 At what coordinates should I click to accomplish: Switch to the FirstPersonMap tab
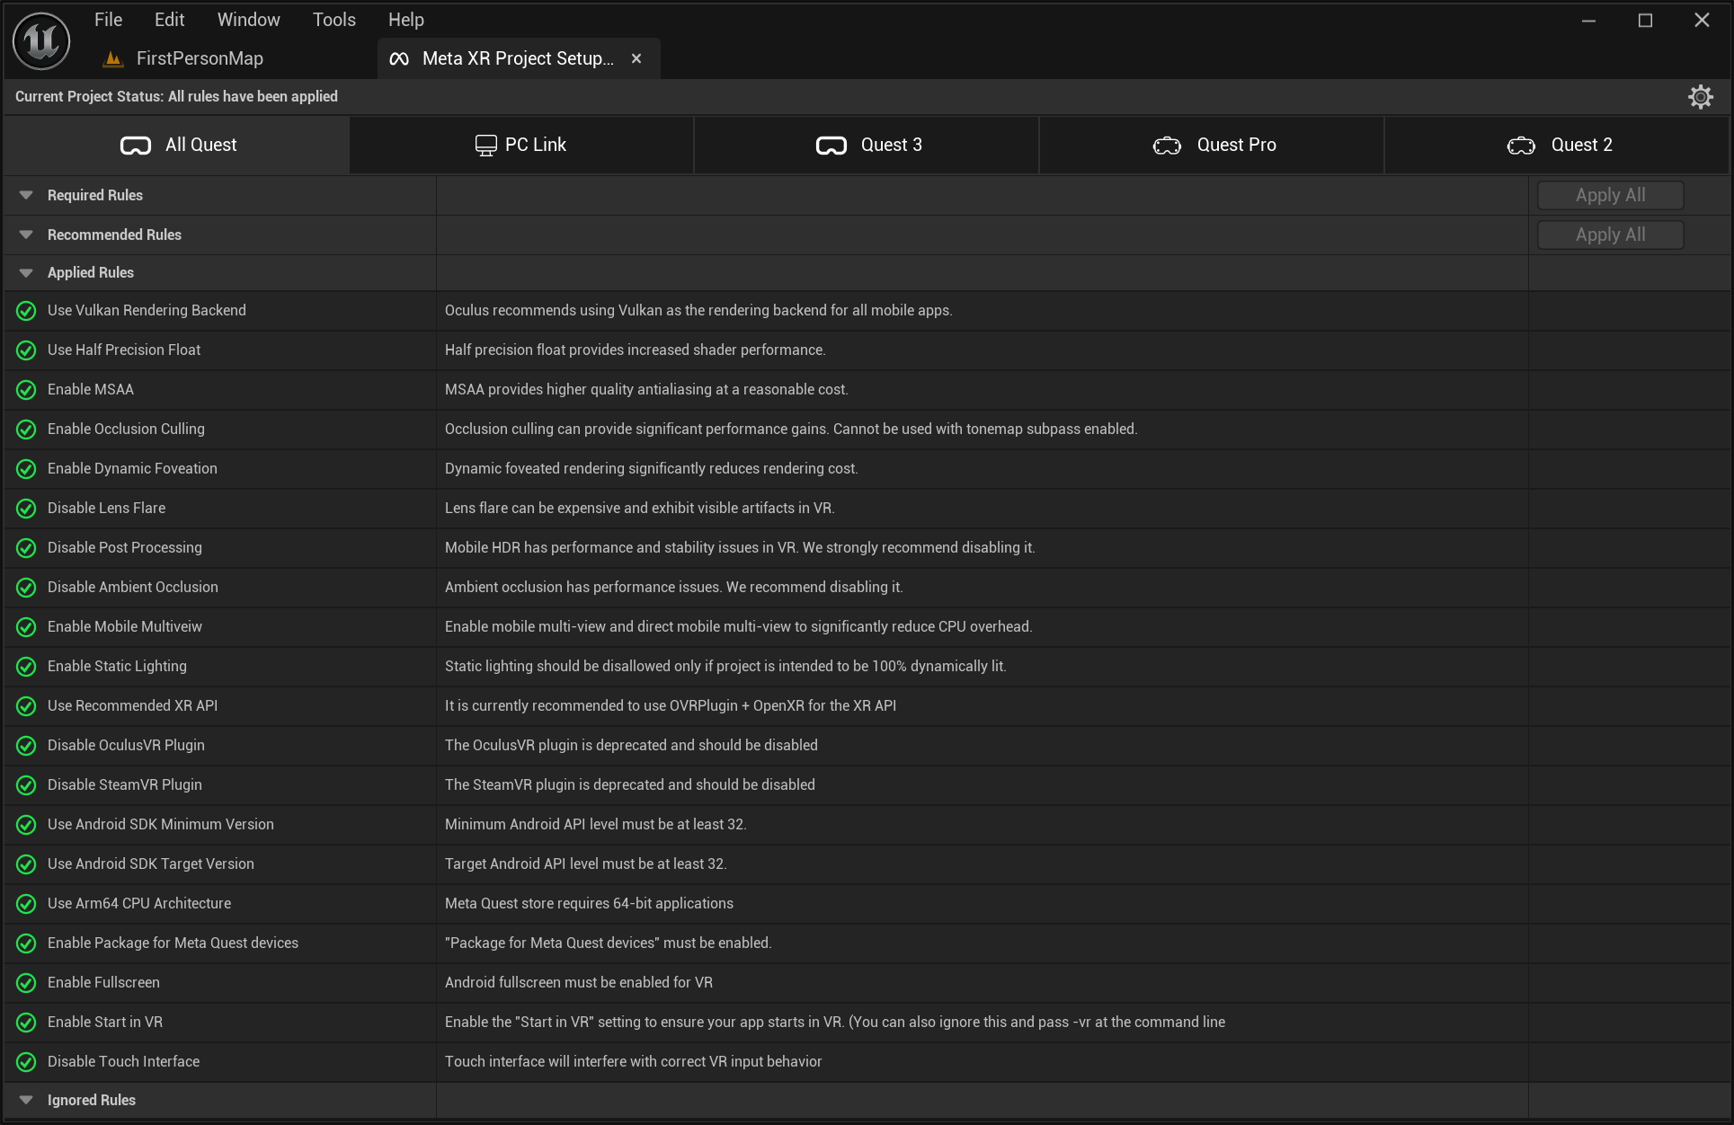(199, 58)
